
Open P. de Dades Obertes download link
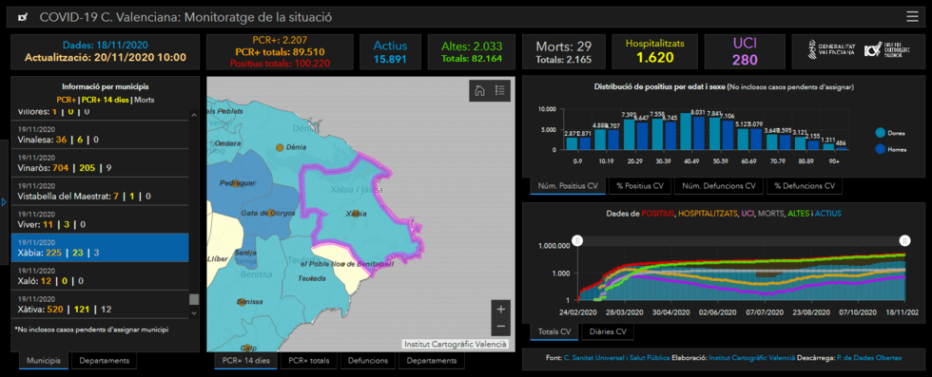click(869, 358)
